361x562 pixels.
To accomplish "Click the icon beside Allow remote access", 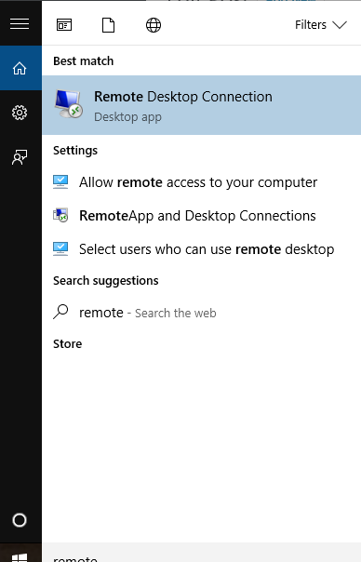I will coord(60,181).
